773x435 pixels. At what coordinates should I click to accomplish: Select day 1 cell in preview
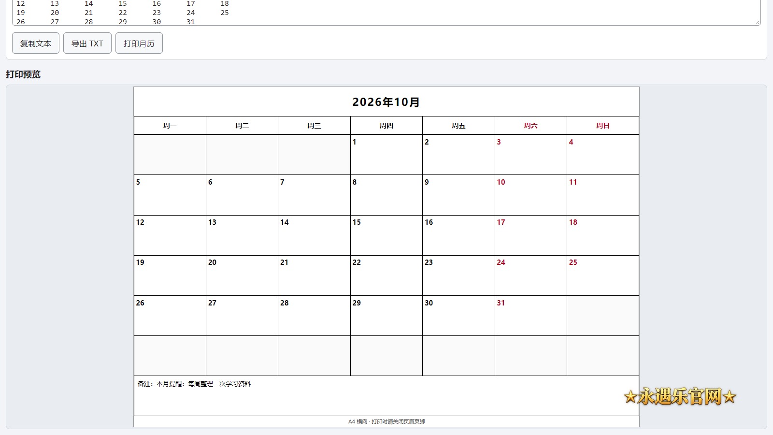pos(386,155)
